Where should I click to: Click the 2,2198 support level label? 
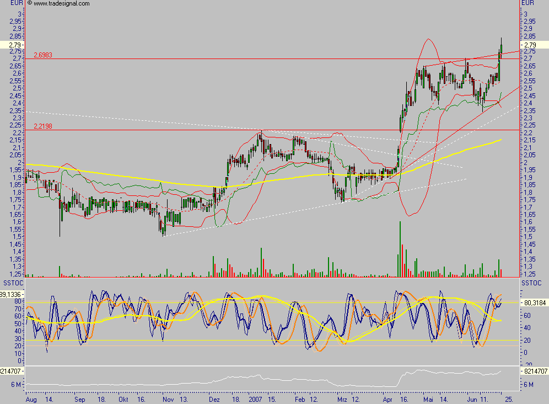coord(44,126)
